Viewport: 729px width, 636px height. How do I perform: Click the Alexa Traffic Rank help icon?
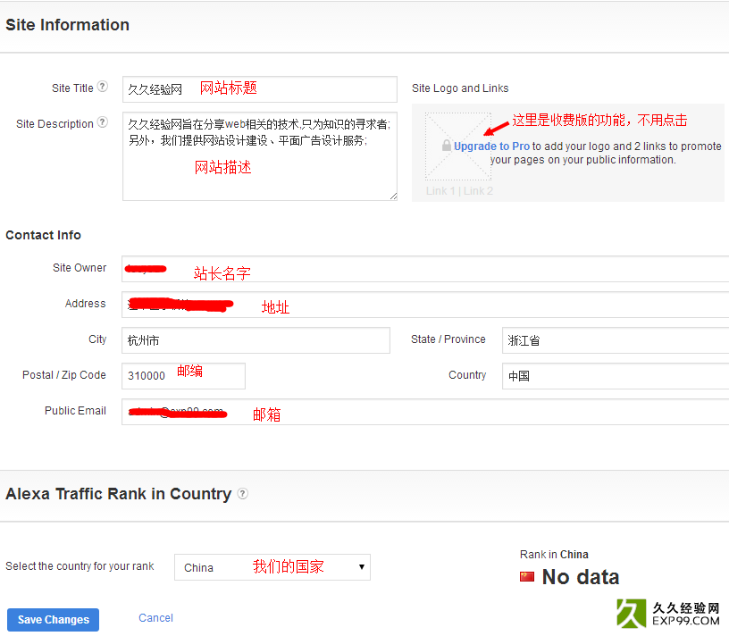tap(242, 493)
